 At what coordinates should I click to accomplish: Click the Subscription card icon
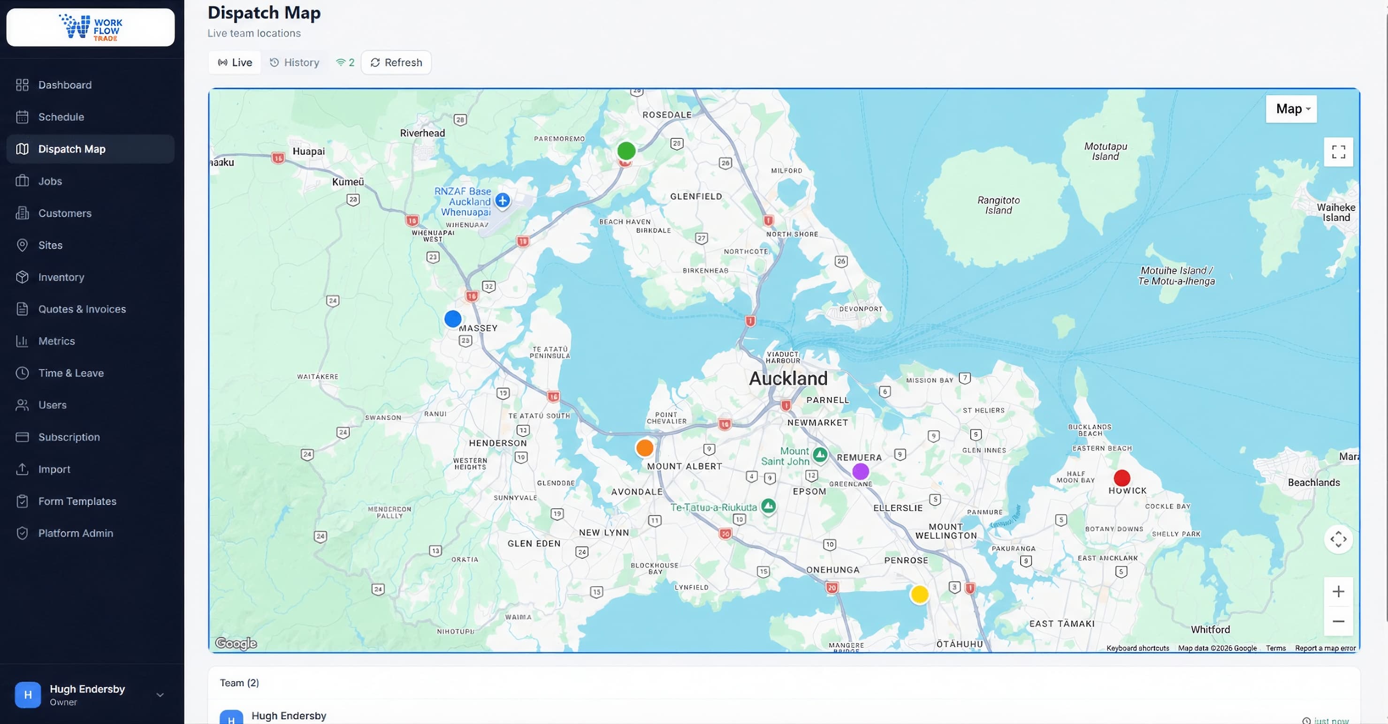[x=22, y=437]
